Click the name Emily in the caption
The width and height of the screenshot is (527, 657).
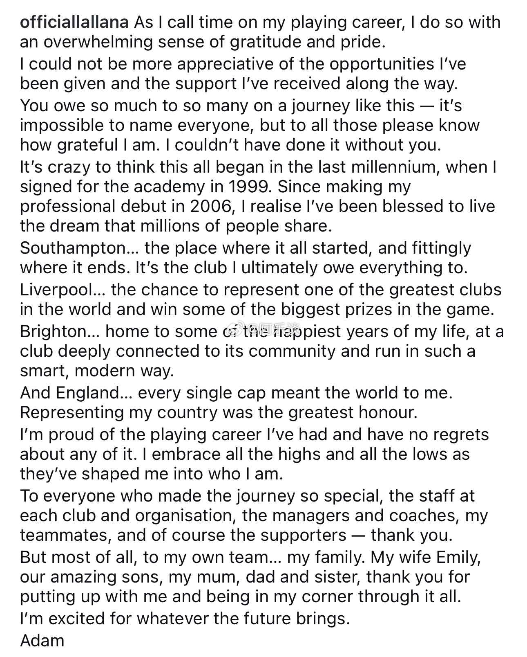[x=457, y=558]
